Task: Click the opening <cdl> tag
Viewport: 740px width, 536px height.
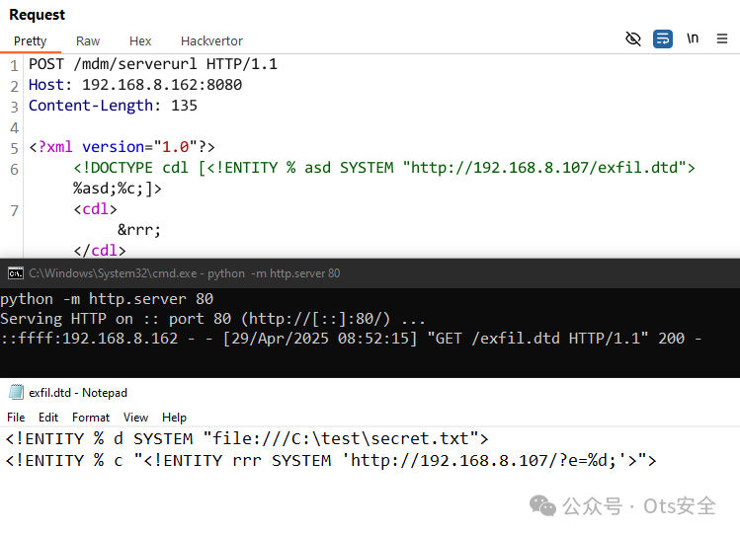Action: tap(95, 209)
